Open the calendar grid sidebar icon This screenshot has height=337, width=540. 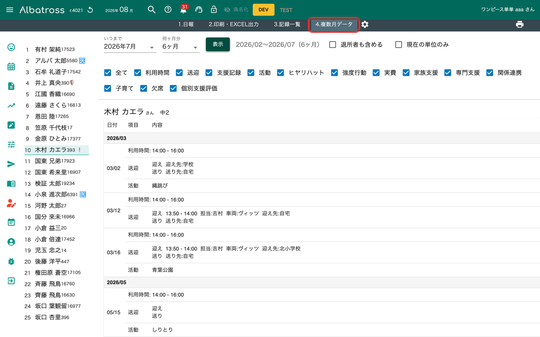(x=11, y=66)
